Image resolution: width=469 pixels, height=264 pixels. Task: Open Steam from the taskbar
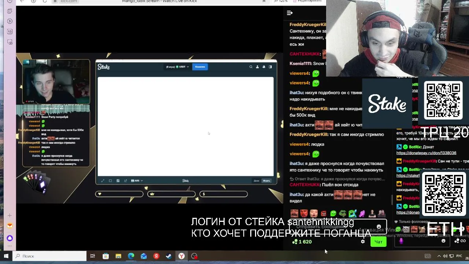(169, 256)
